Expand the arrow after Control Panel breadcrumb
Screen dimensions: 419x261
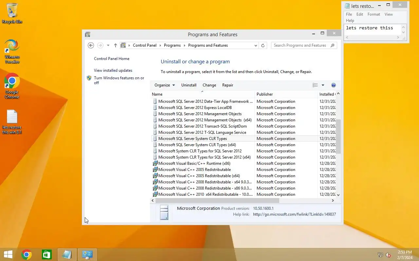pos(161,45)
